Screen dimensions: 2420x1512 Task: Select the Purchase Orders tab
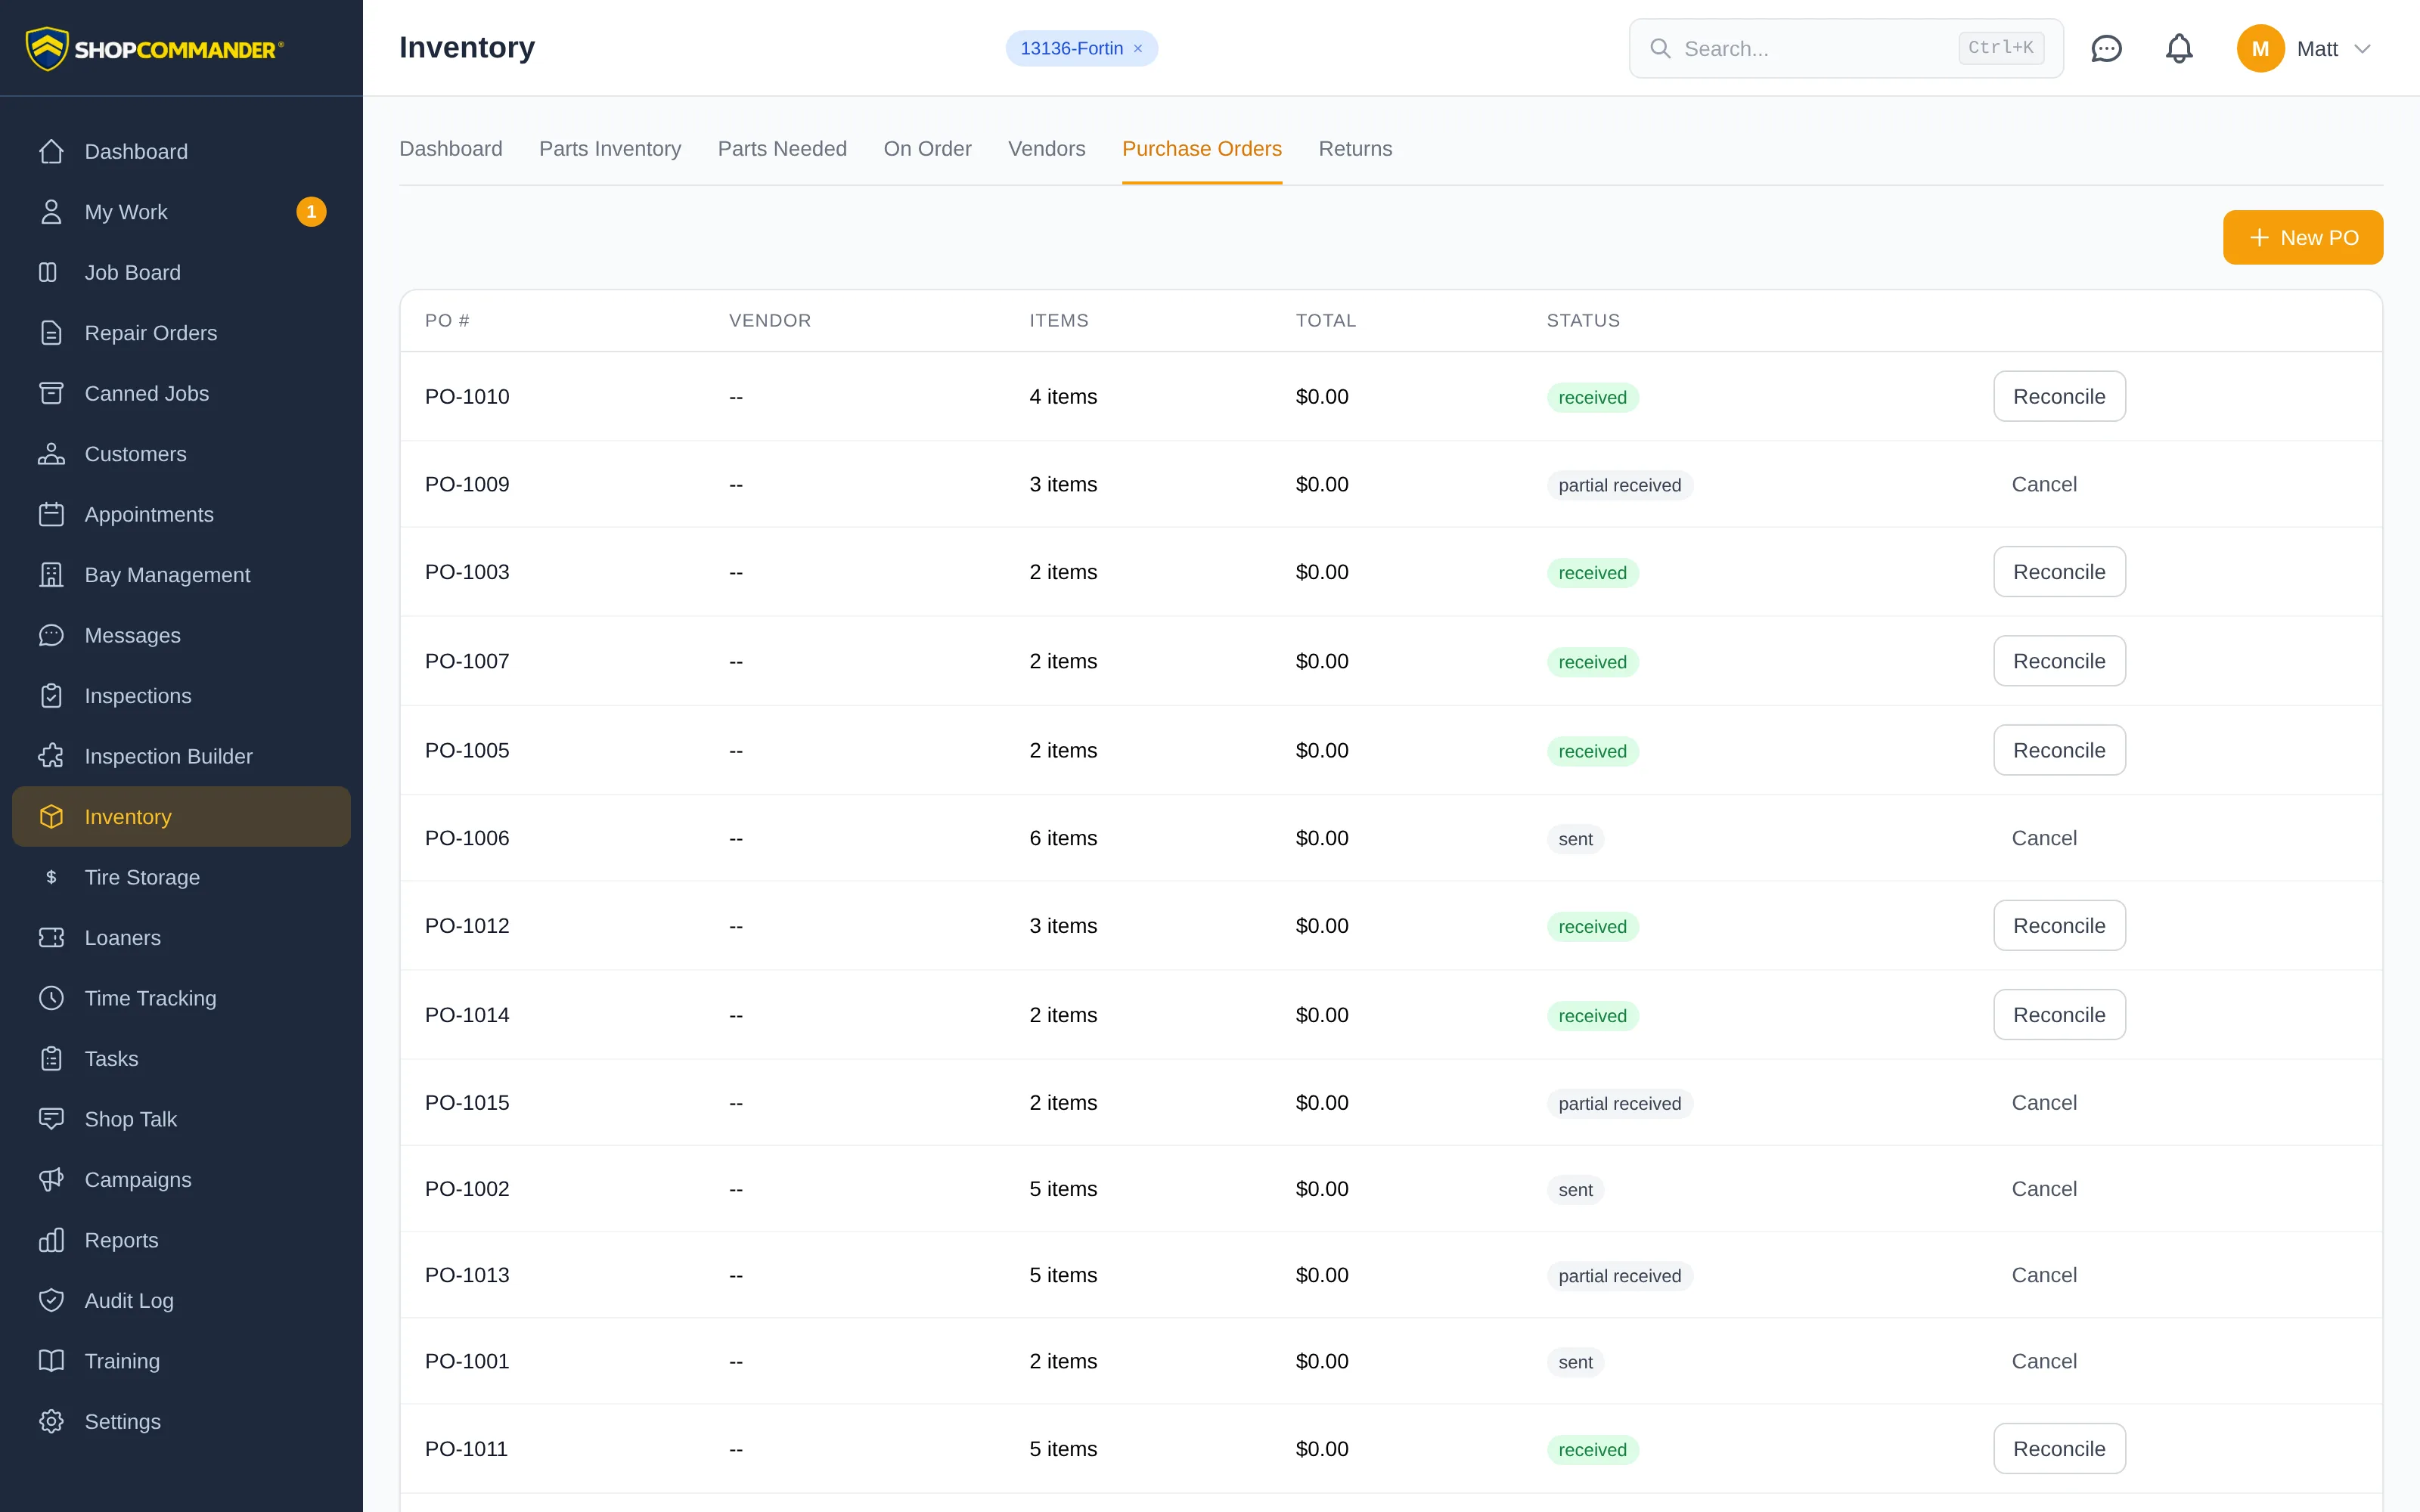coord(1202,149)
